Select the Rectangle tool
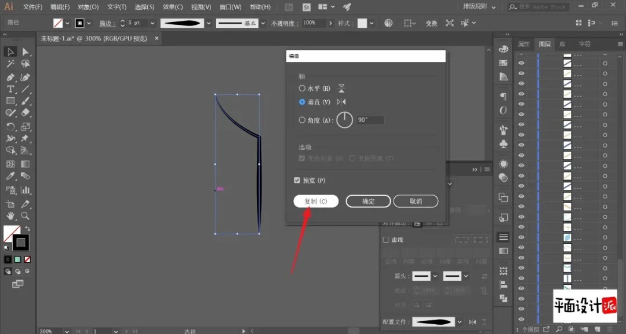Viewport: 626px width, 334px height. click(x=10, y=101)
